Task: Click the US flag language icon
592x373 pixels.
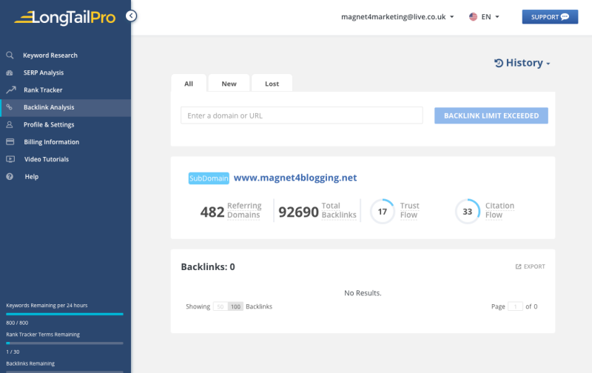Action: pyautogui.click(x=473, y=16)
